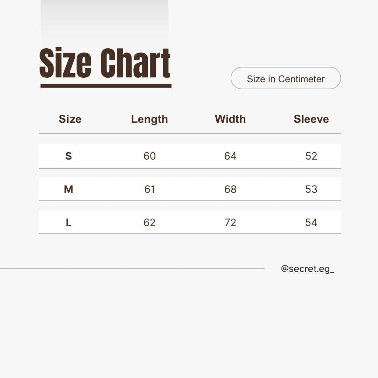Viewport: 378px width, 378px height.
Task: Click the gray rectangle above the title
Action: [104, 21]
